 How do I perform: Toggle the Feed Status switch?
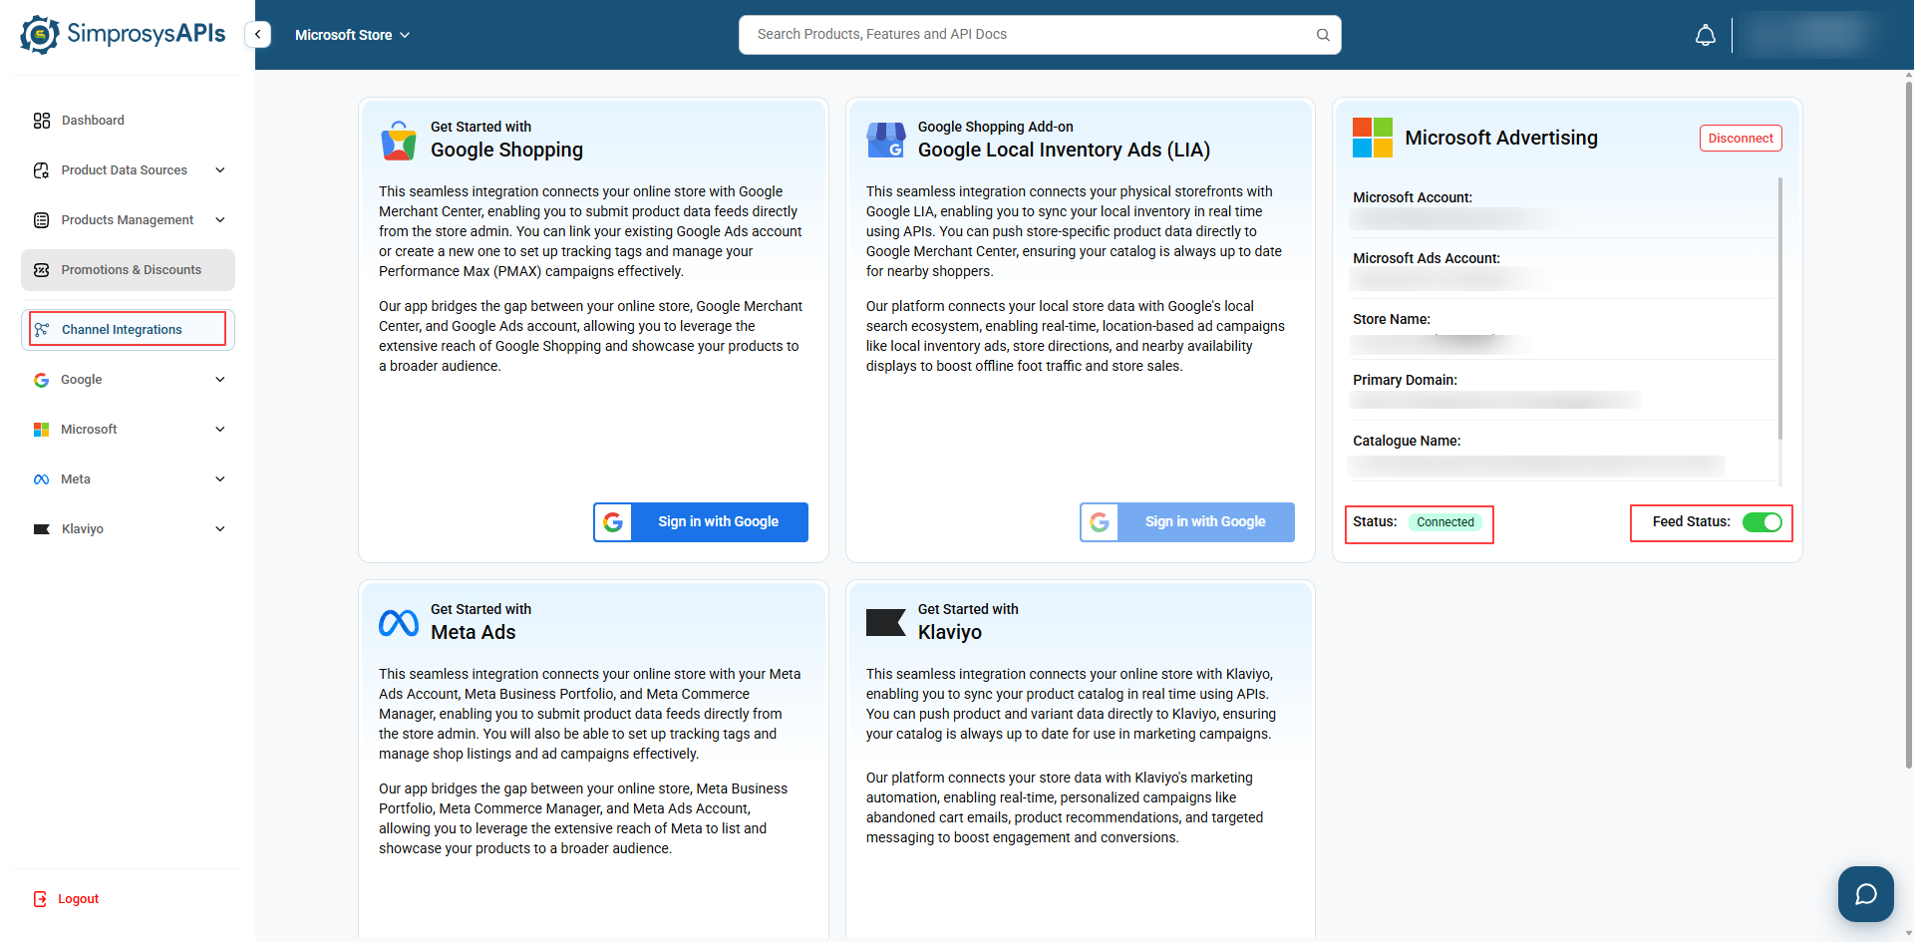coord(1762,522)
